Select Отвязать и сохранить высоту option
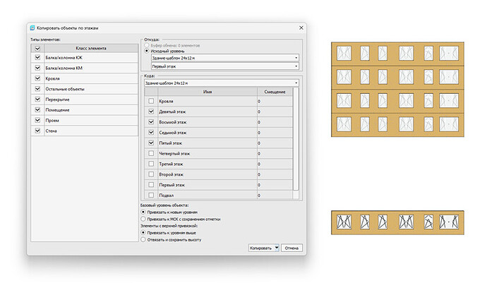This screenshot has width=487, height=283. pyautogui.click(x=145, y=239)
